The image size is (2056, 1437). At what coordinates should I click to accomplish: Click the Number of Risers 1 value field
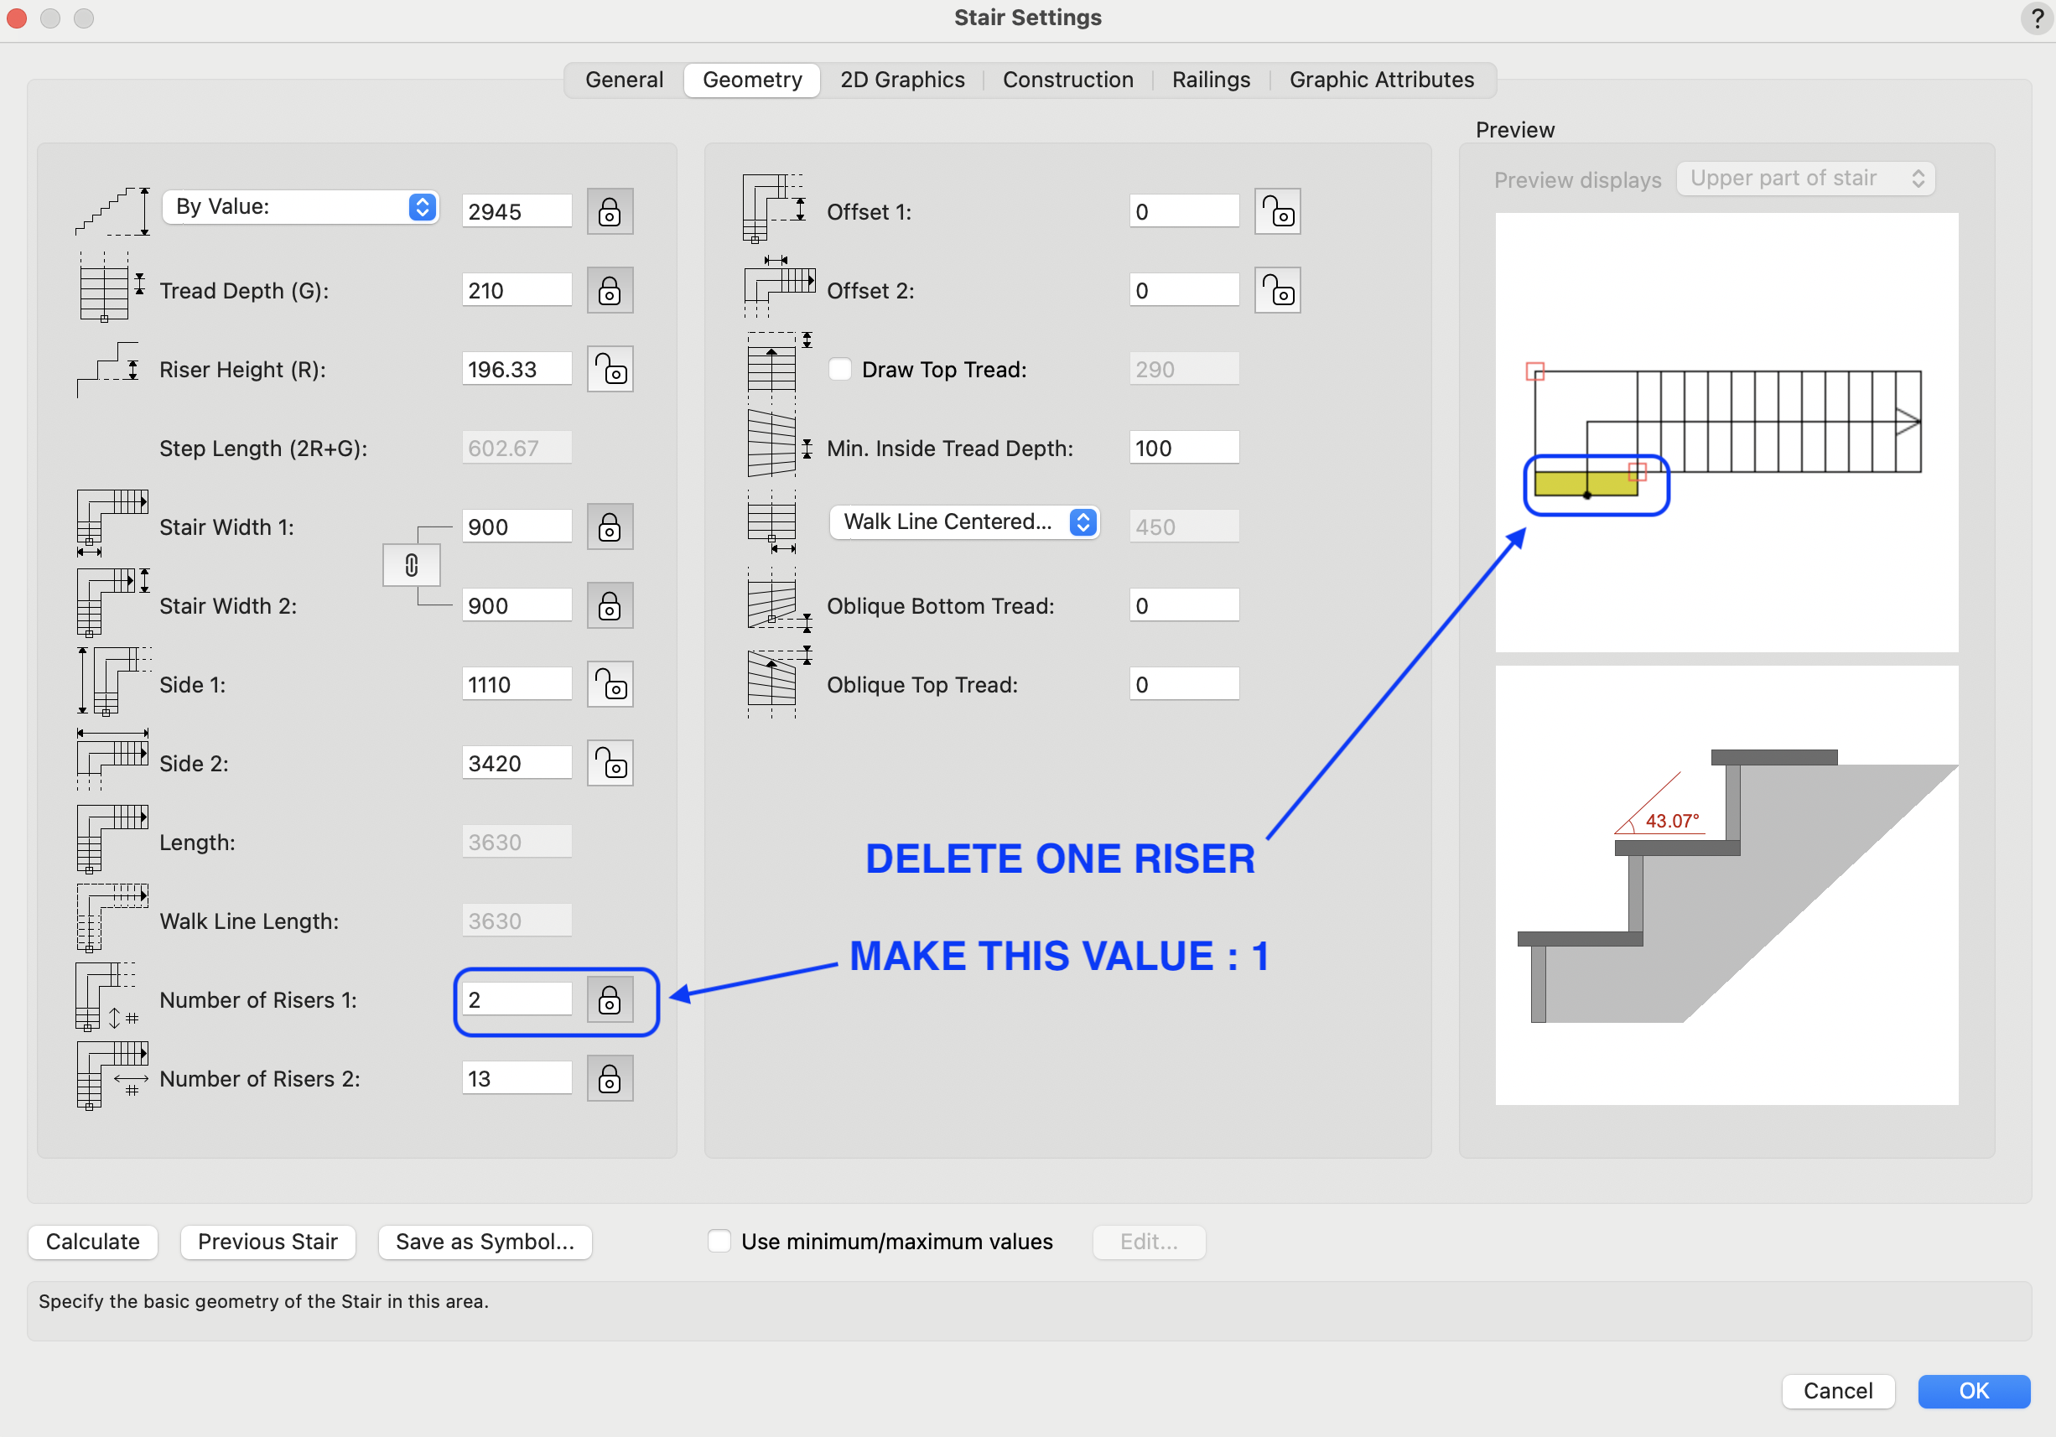(x=516, y=999)
